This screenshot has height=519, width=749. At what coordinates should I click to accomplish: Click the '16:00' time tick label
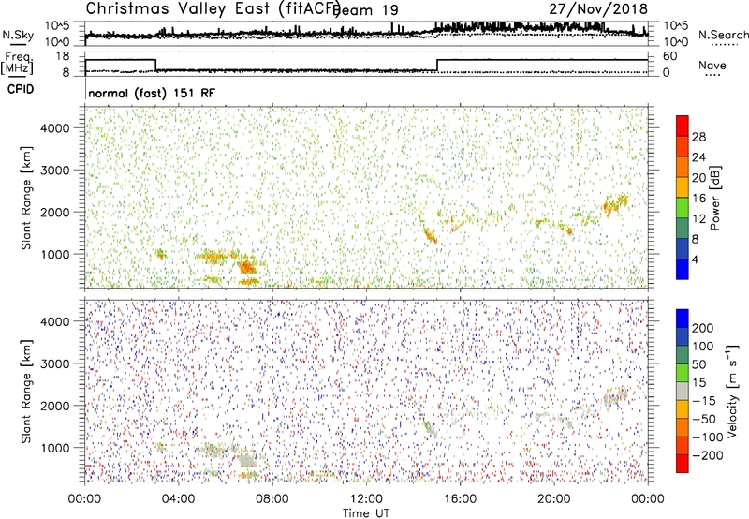pos(460,499)
